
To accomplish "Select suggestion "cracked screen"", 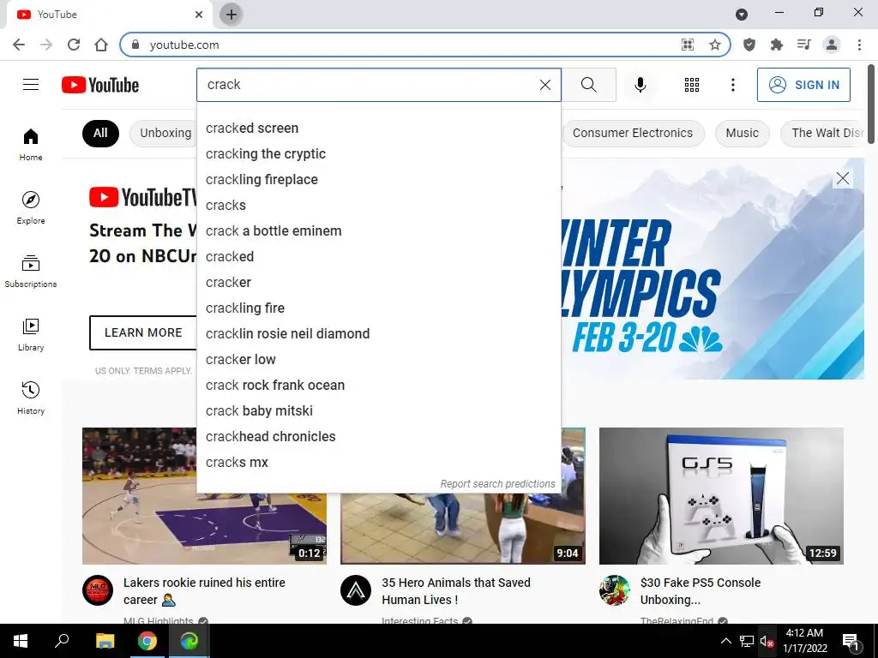I will [x=378, y=129].
